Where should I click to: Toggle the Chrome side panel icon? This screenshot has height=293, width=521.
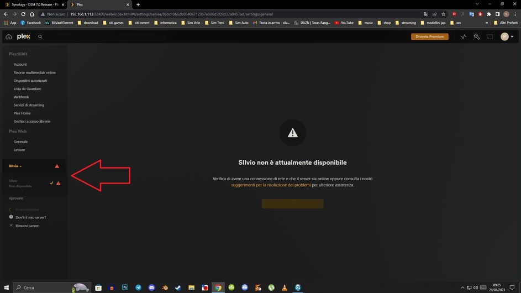pyautogui.click(x=497, y=14)
